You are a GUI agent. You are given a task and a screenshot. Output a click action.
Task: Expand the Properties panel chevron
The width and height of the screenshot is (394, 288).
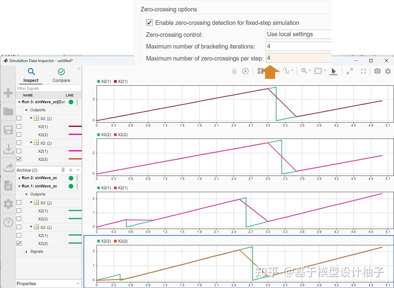click(78, 283)
